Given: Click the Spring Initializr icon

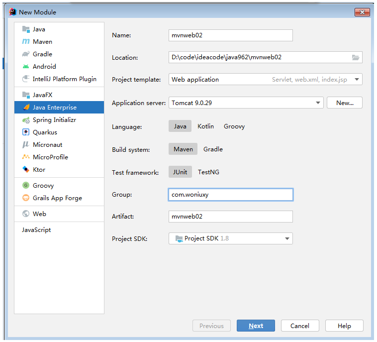Looking at the screenshot, I should point(26,120).
